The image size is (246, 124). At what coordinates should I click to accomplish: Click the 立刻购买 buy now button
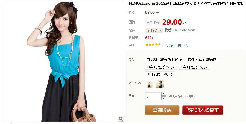click(162, 110)
